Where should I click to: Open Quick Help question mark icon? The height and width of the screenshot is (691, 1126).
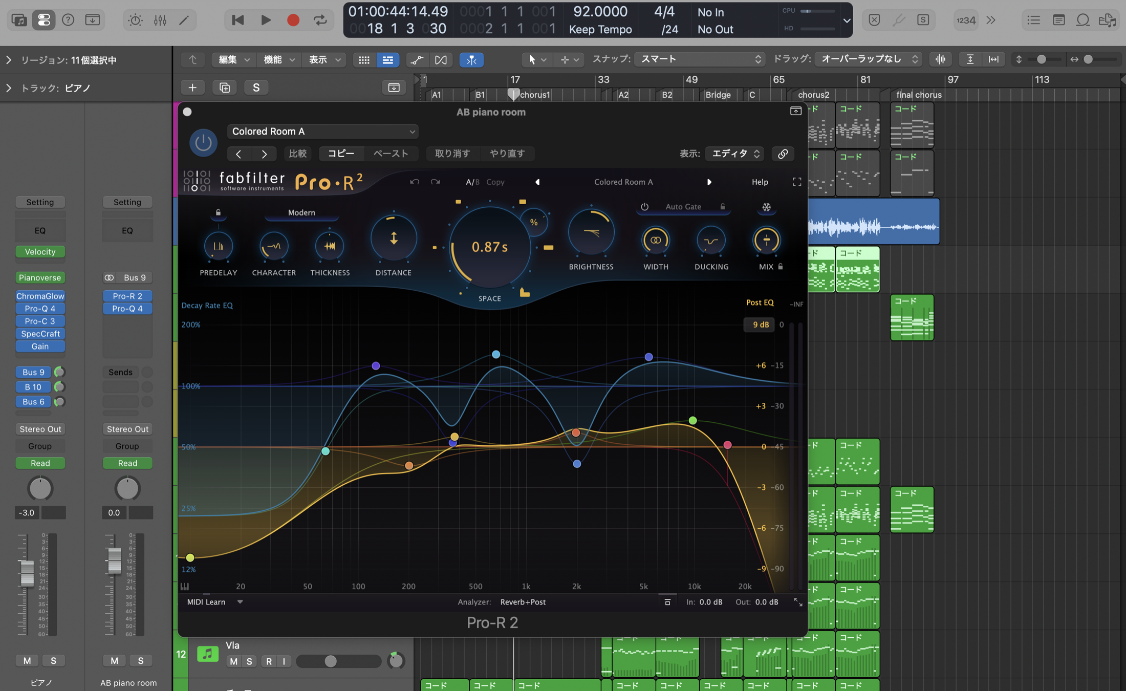[68, 20]
